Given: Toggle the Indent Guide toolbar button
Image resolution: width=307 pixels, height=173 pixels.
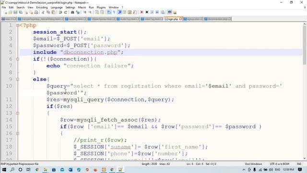Looking at the screenshot, I should 119,12.
